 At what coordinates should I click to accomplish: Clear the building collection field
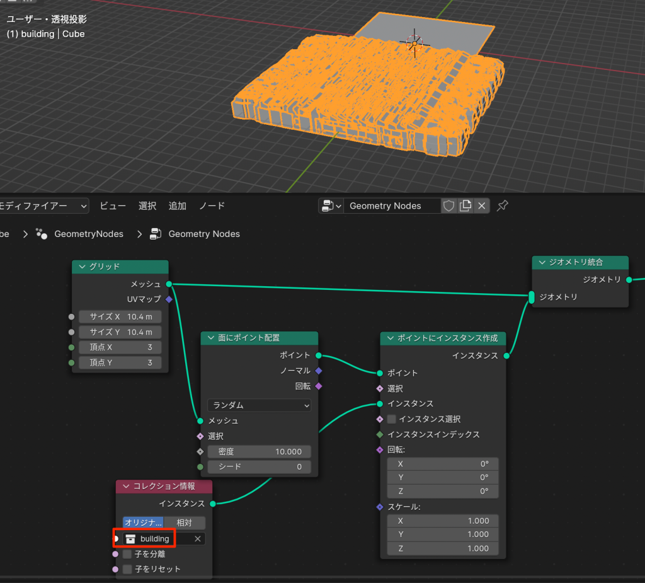[x=197, y=539]
